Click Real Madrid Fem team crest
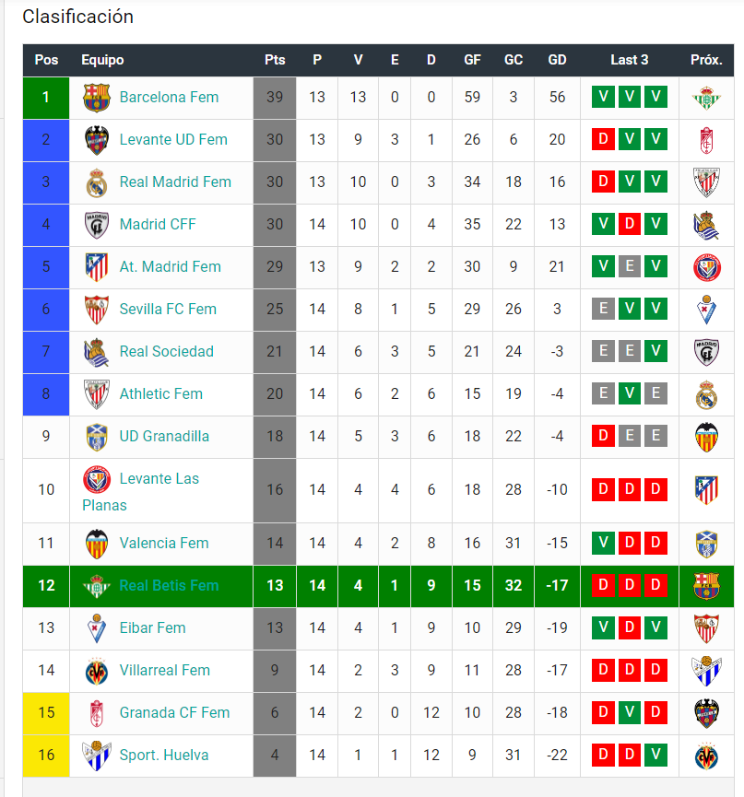This screenshot has height=797, width=744. pos(97,182)
